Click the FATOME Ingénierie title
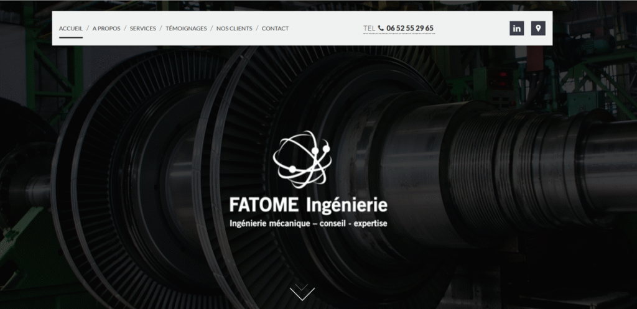637x309 pixels. tap(308, 205)
